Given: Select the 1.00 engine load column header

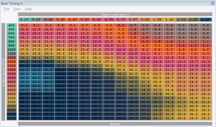Looking at the screenshot, I should 157,20.
